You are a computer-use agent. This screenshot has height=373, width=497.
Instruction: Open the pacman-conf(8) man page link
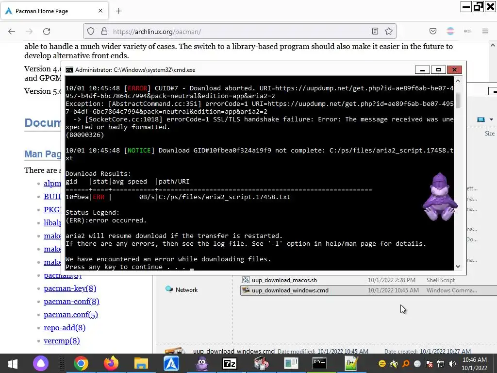coord(71,301)
